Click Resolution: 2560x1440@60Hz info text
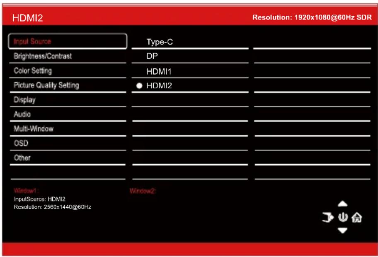The height and width of the screenshot is (257, 378). 52,207
